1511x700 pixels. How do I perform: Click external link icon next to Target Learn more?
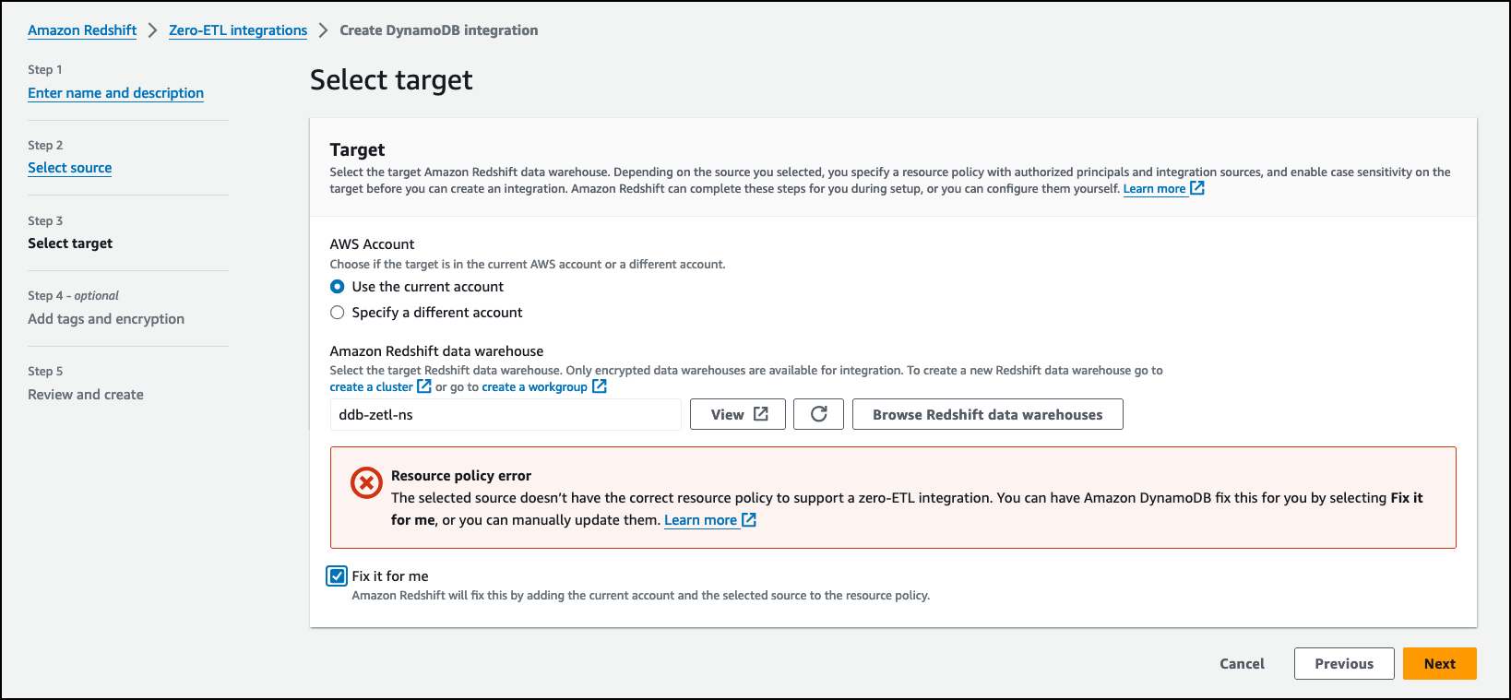pos(1197,188)
